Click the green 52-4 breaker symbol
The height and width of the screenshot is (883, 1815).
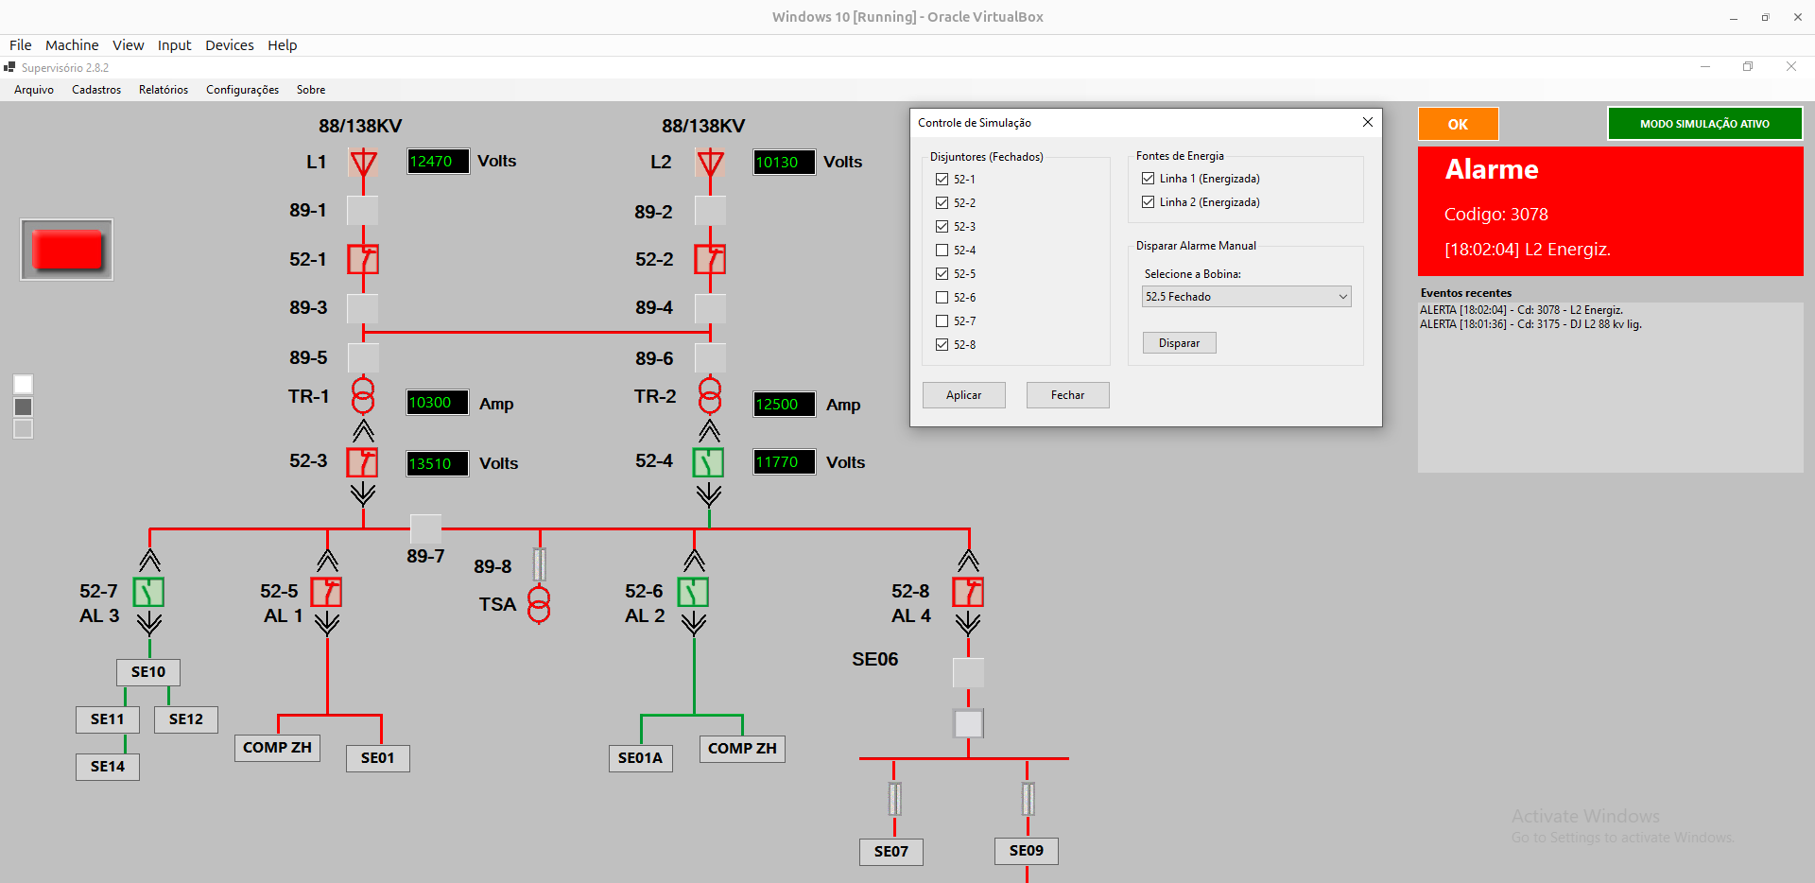pos(708,462)
